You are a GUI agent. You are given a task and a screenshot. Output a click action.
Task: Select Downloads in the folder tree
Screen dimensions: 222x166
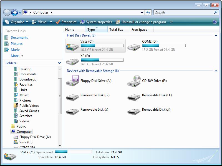point(27,79)
